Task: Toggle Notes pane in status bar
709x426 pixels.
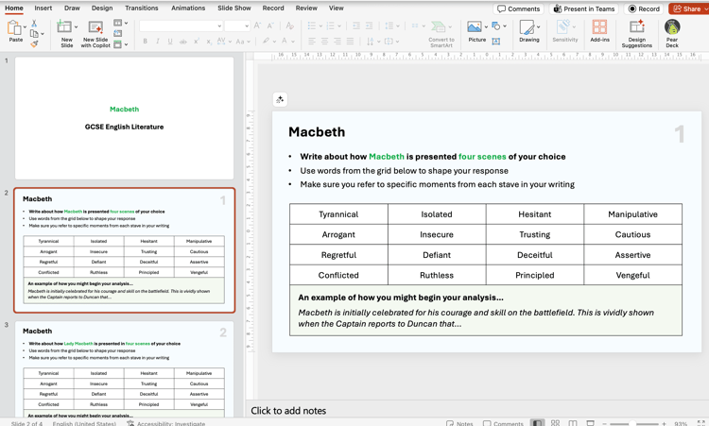Action: [x=459, y=422]
